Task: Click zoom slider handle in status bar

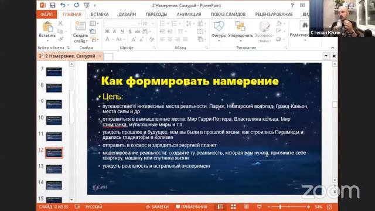Action: point(280,207)
